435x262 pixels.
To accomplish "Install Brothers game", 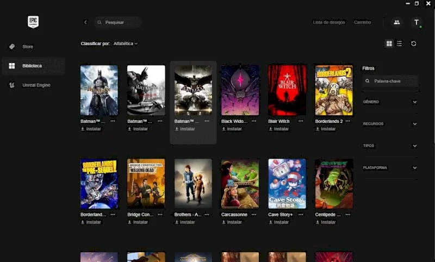I will coord(185,222).
